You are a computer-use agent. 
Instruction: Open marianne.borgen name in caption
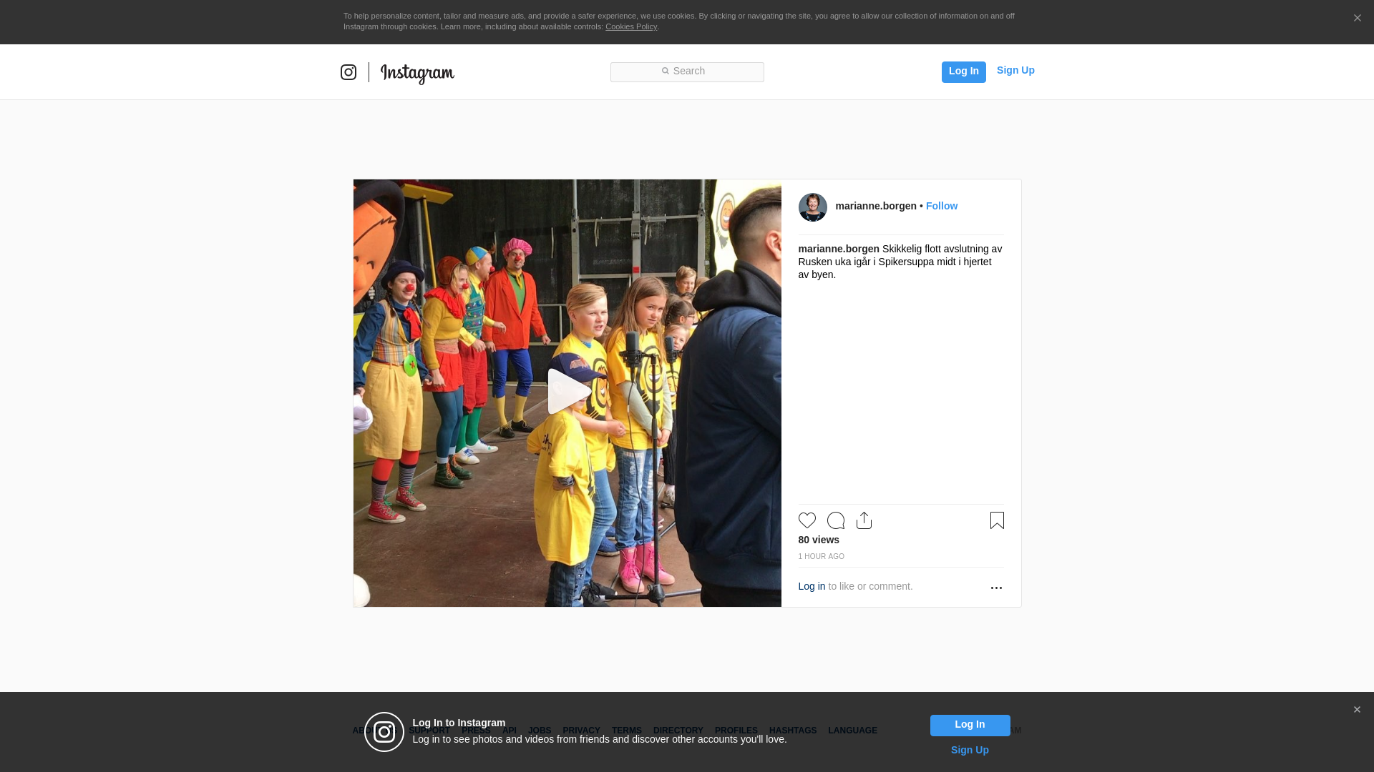839,249
